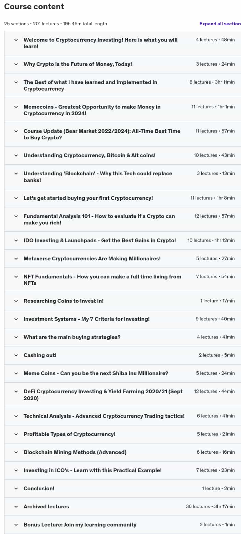This screenshot has width=241, height=534.
Task: Toggle chevron next to Cashing out!
Action: tap(16, 355)
